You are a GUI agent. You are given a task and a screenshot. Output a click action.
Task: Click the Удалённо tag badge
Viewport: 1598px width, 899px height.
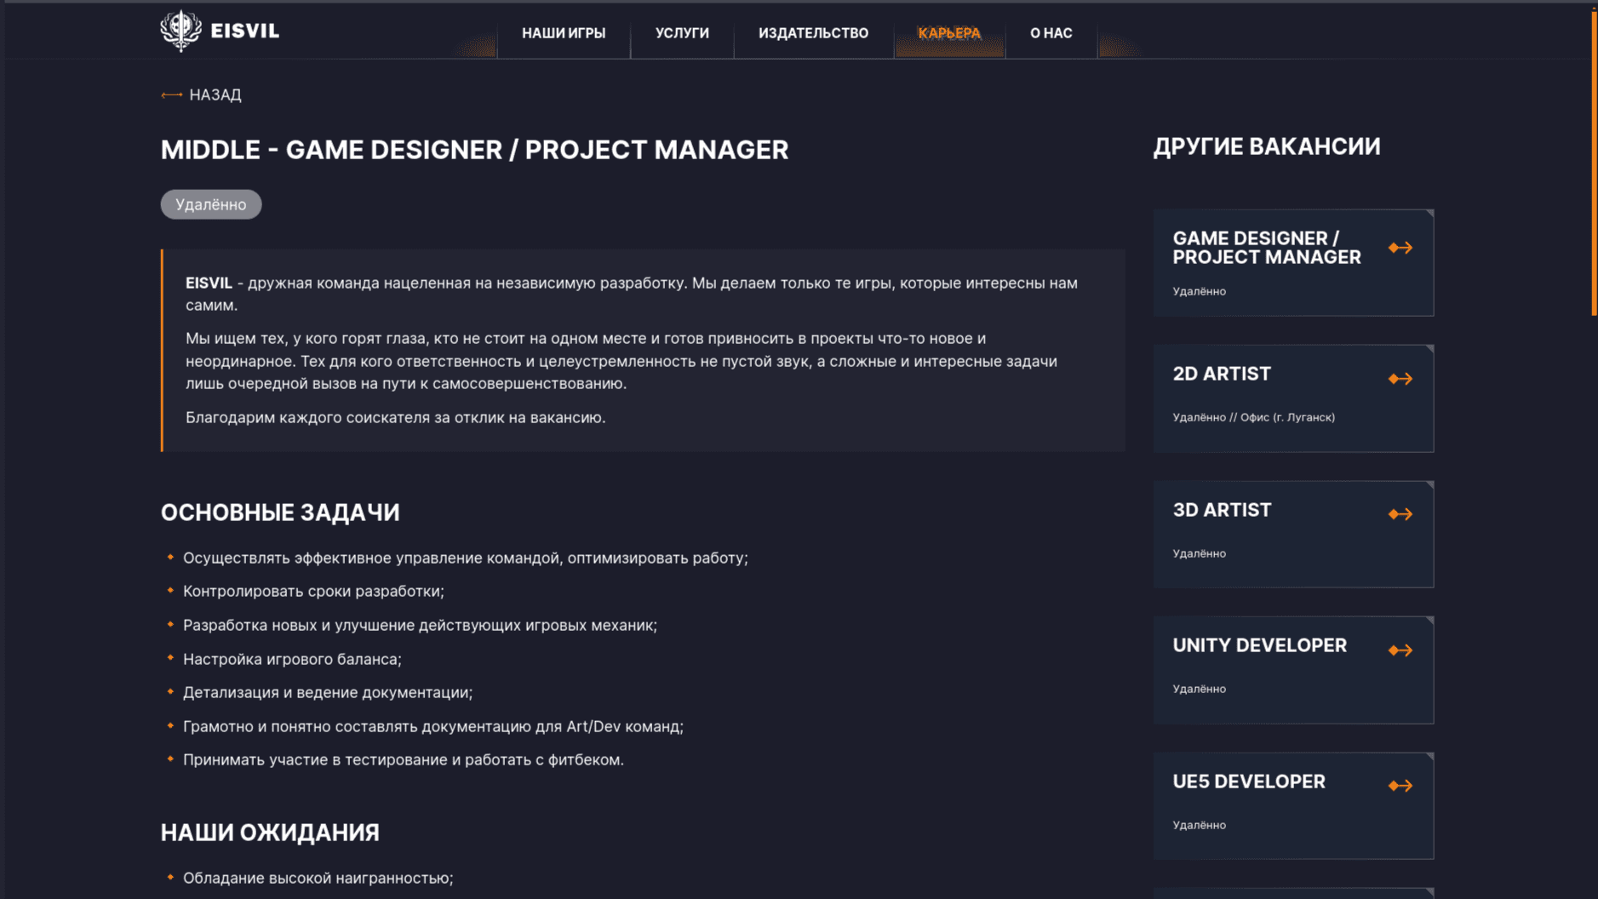coord(210,204)
